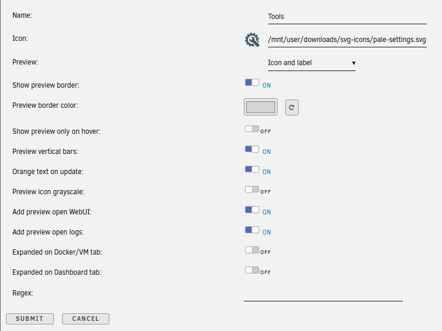The width and height of the screenshot is (442, 331).
Task: Turn off Add preview open logs
Action: click(x=252, y=230)
